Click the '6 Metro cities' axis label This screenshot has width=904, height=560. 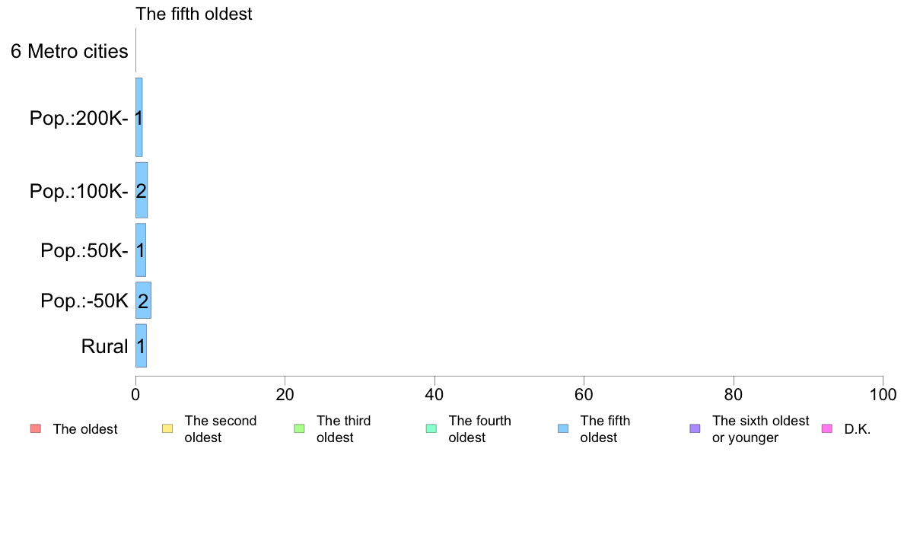(x=69, y=51)
